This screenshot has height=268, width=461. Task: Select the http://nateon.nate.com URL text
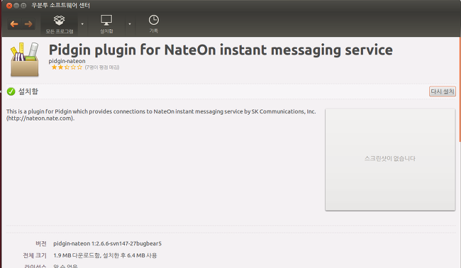(x=40, y=118)
